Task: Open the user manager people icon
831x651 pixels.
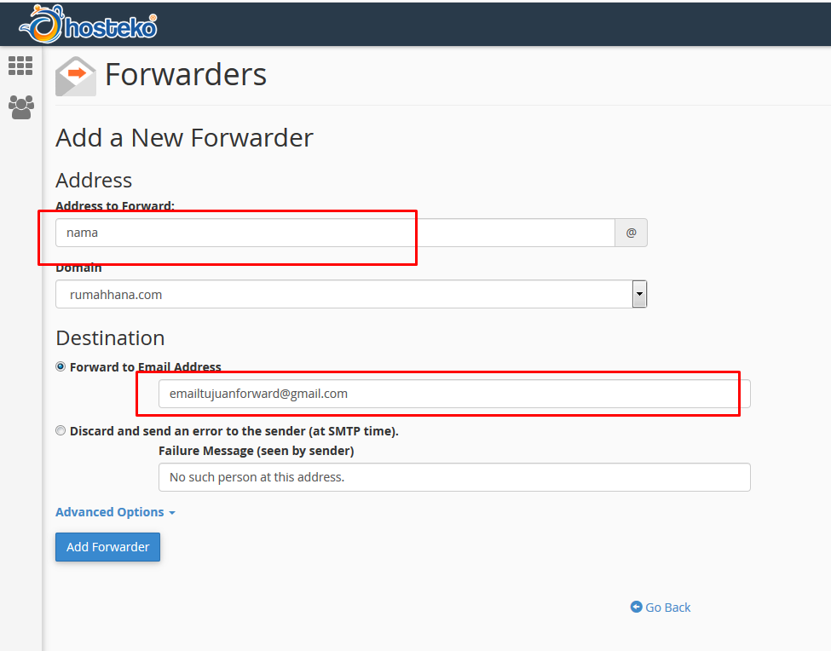Action: [21, 107]
